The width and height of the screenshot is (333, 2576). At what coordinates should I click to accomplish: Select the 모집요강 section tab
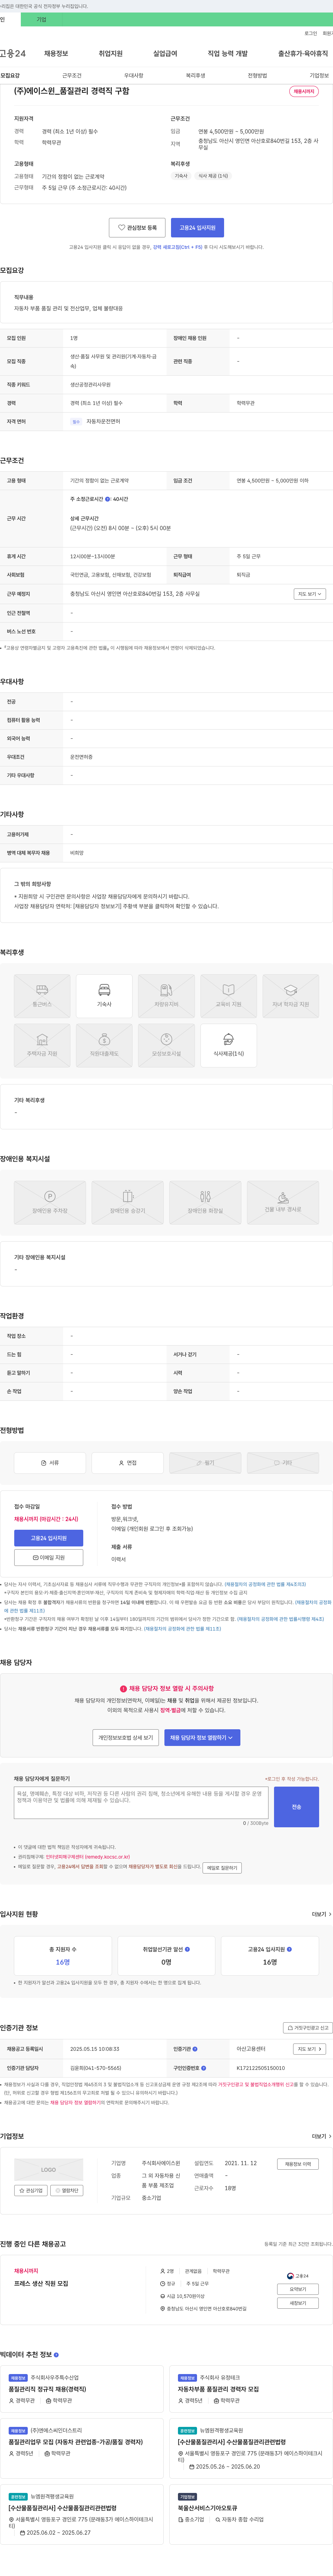pos(10,76)
